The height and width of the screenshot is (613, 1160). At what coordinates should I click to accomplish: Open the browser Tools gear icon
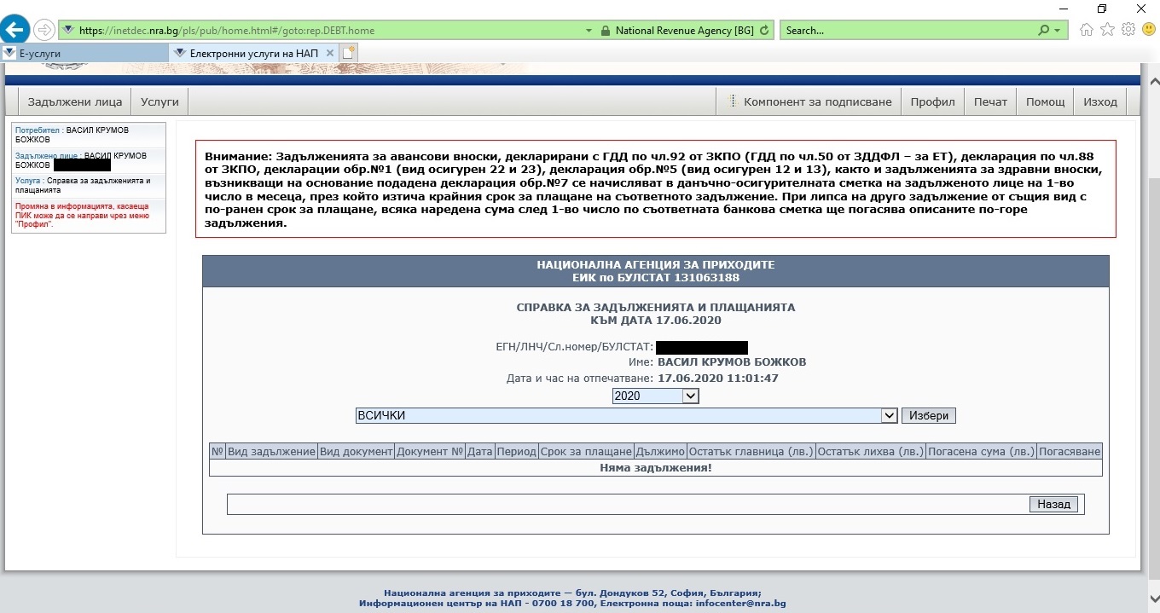pos(1128,30)
